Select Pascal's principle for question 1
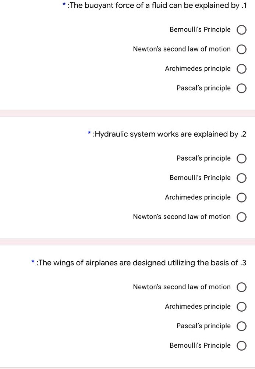This screenshot has height=369, width=255. pos(242,88)
